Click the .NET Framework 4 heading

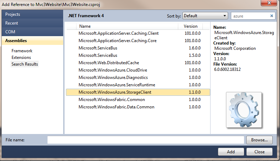[86, 16]
